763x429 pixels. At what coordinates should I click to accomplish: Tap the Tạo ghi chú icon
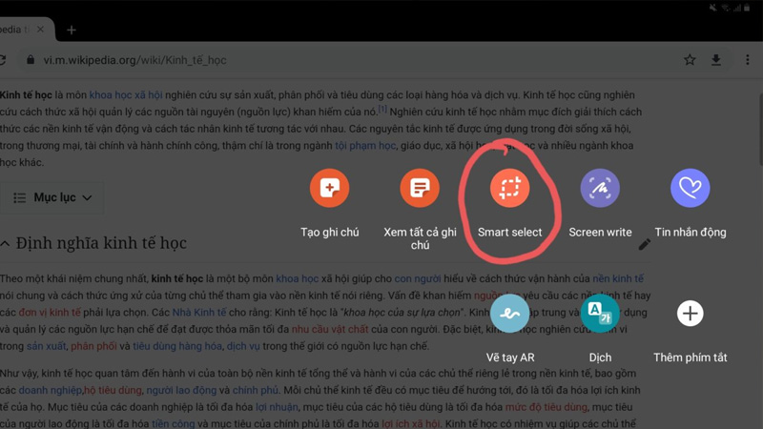[329, 189]
